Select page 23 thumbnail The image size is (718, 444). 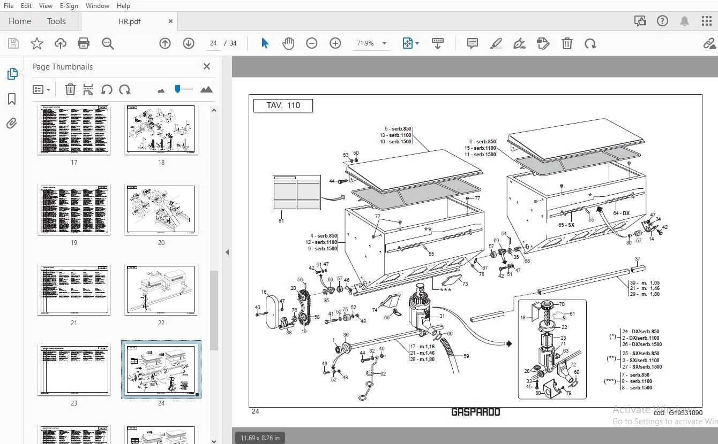[x=74, y=371]
